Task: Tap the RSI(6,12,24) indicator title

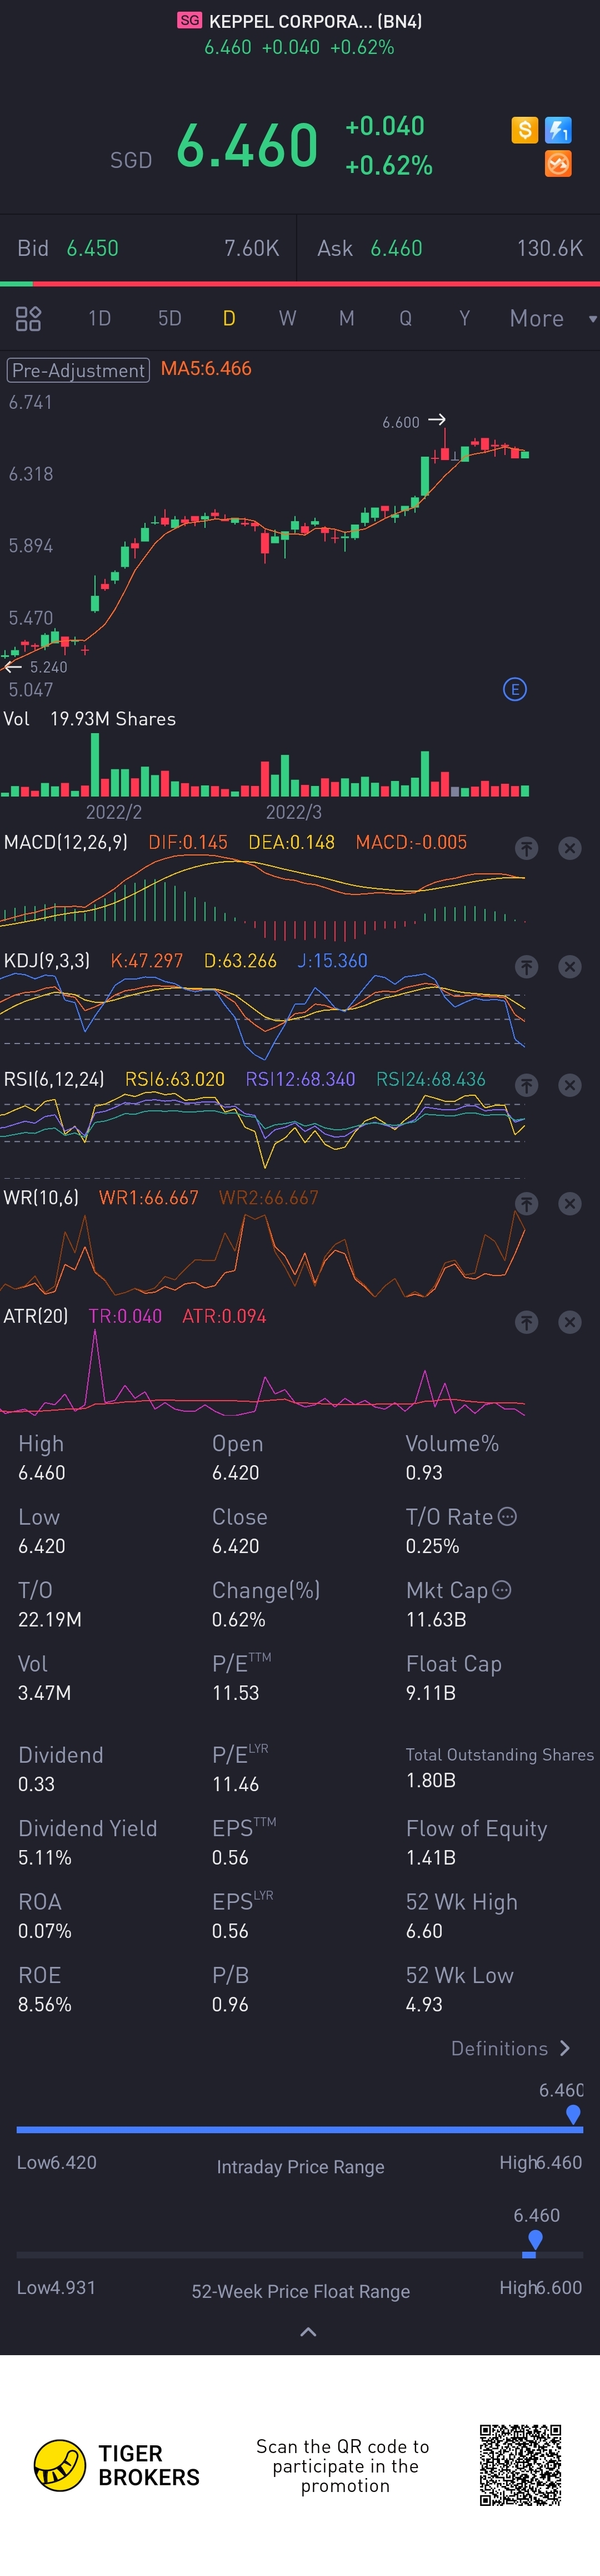Action: pos(54,1079)
